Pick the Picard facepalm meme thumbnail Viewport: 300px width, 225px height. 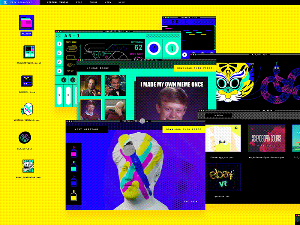pyautogui.click(x=115, y=109)
